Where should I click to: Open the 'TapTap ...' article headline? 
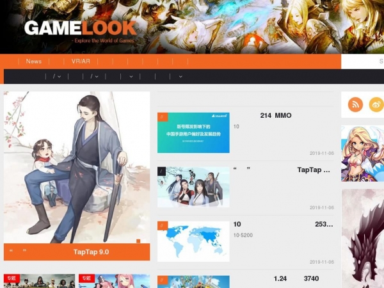click(x=282, y=170)
